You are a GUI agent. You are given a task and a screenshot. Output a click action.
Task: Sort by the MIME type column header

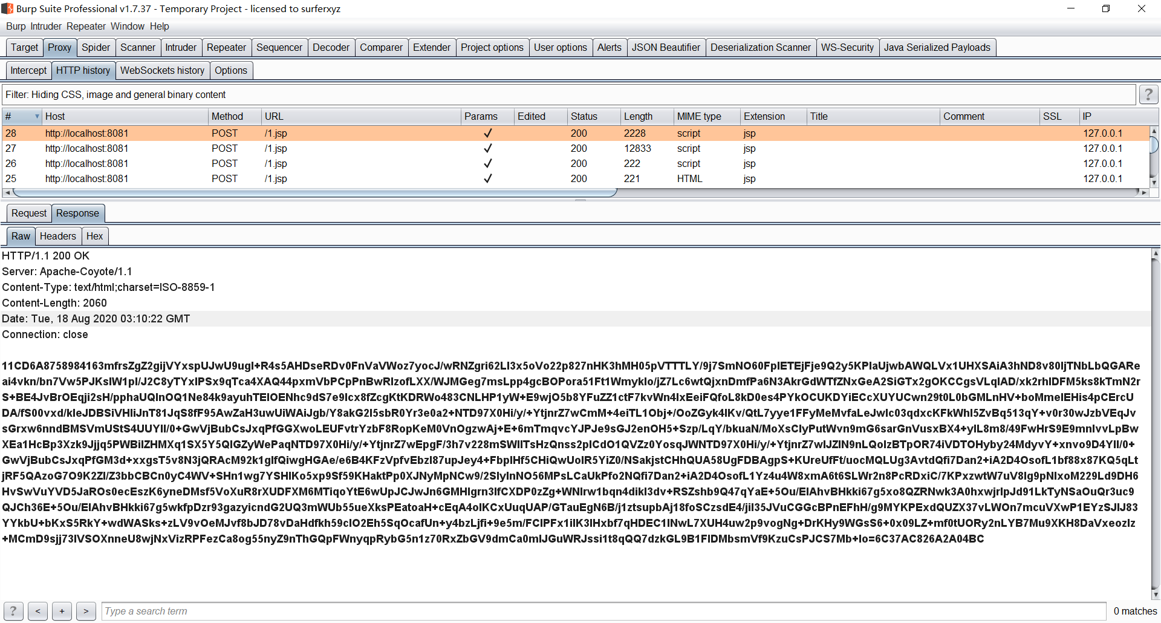(707, 116)
